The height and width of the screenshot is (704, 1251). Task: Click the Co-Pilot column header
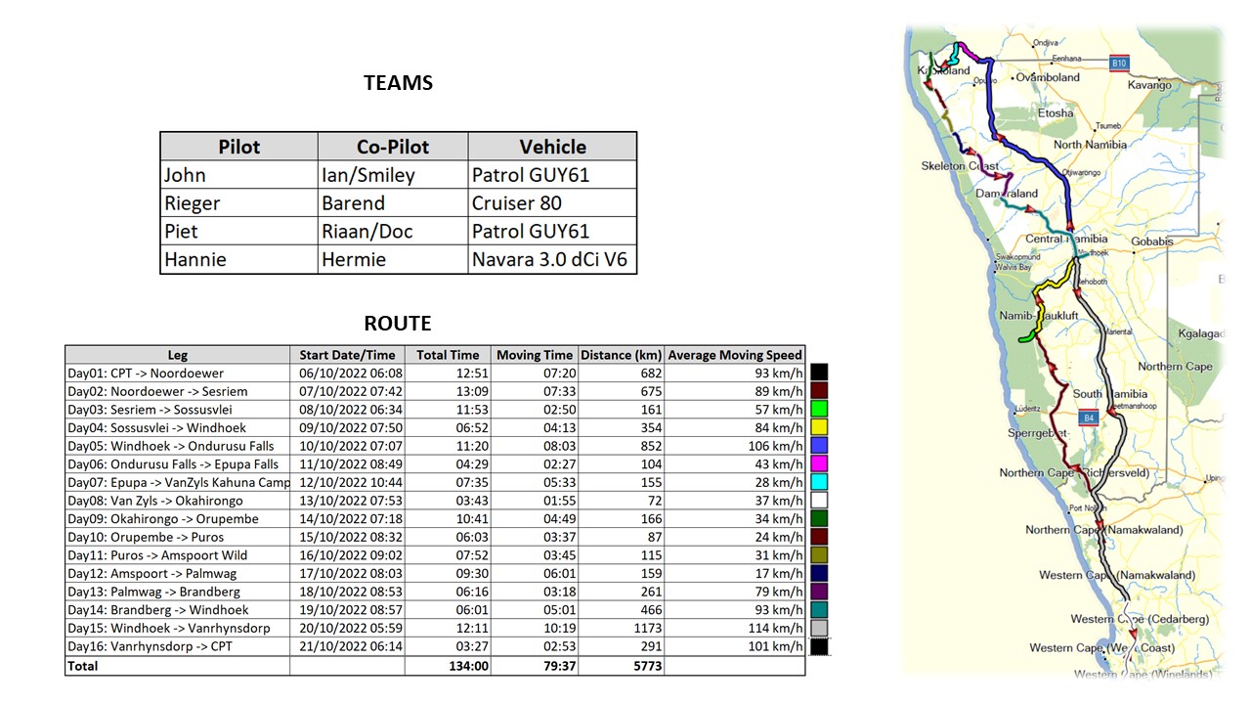[x=393, y=147]
